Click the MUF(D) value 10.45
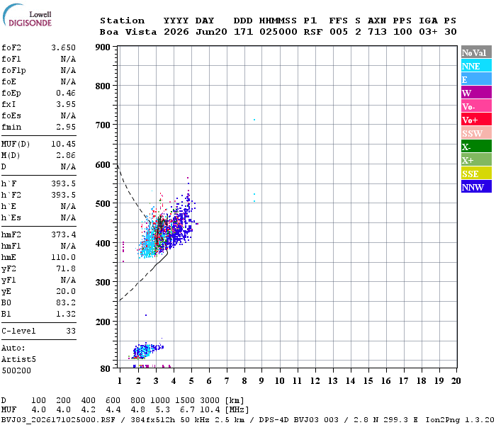Screen dimensions: 496x425 point(64,144)
